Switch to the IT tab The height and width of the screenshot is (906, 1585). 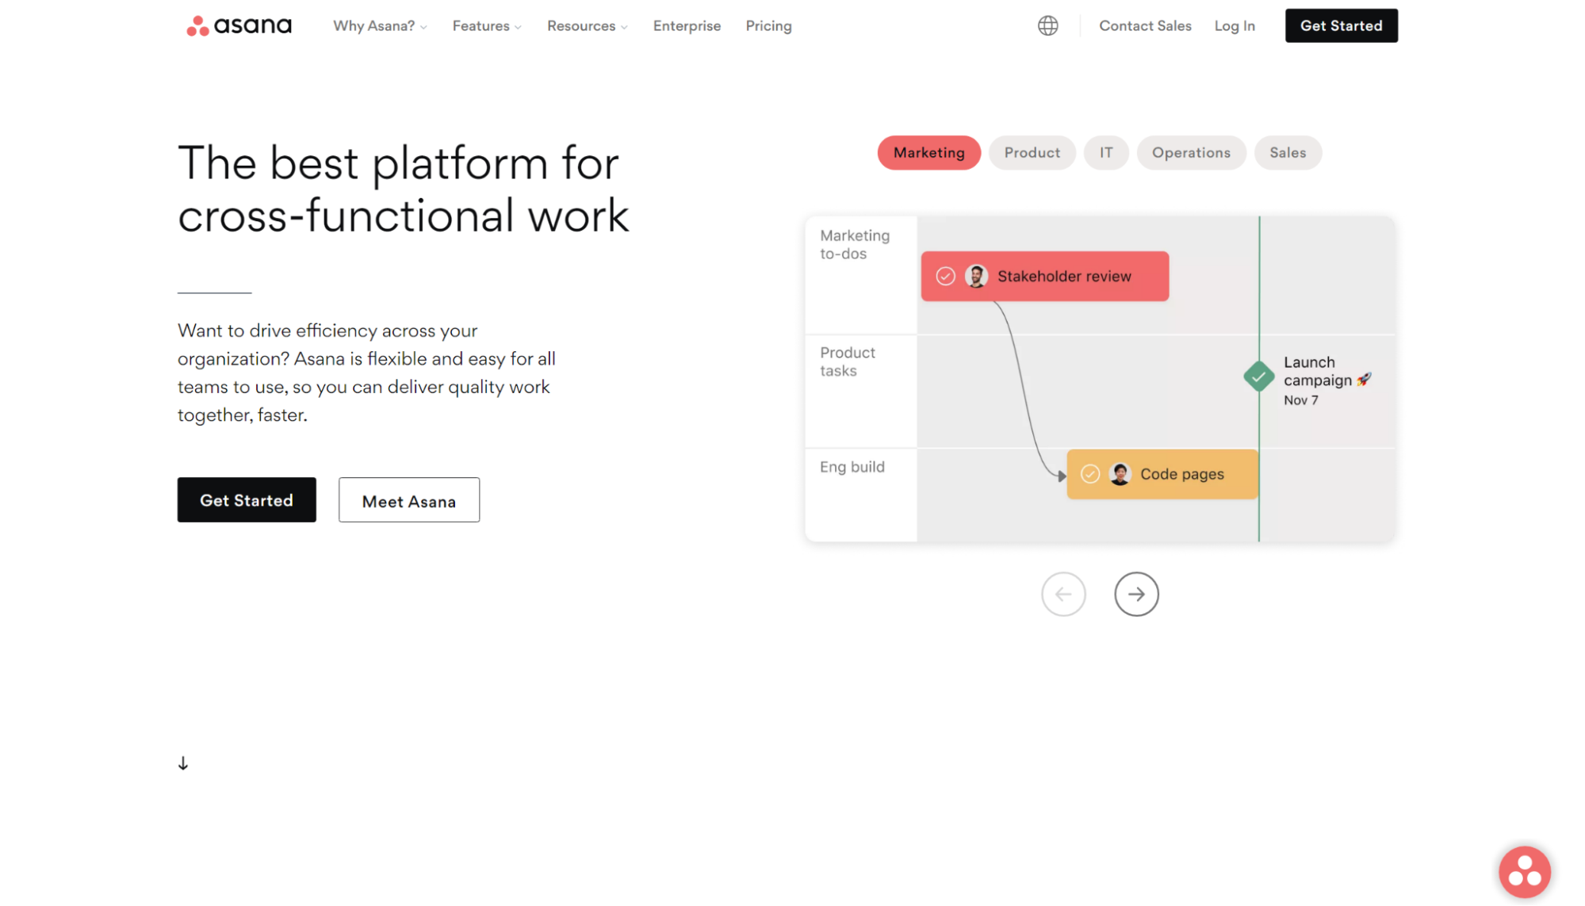tap(1105, 152)
